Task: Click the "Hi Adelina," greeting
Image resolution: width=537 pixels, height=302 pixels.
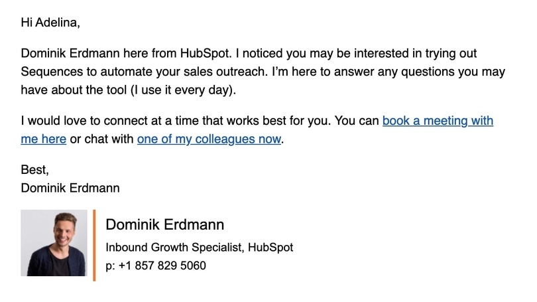Action: [x=50, y=23]
